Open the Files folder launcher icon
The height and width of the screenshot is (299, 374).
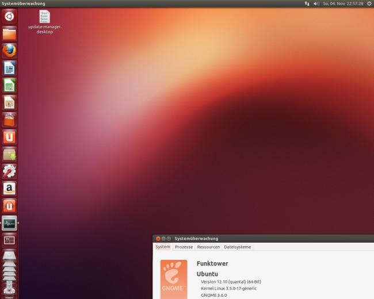[9, 33]
